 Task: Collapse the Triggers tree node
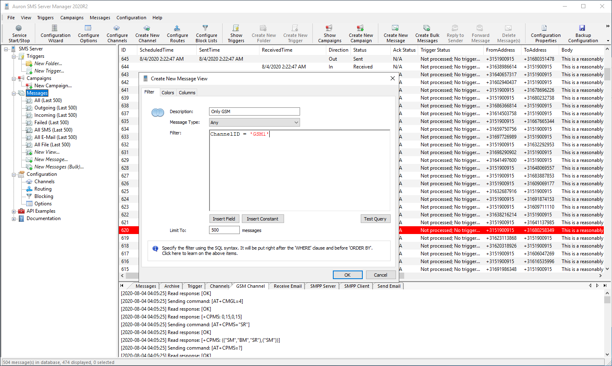tap(14, 57)
